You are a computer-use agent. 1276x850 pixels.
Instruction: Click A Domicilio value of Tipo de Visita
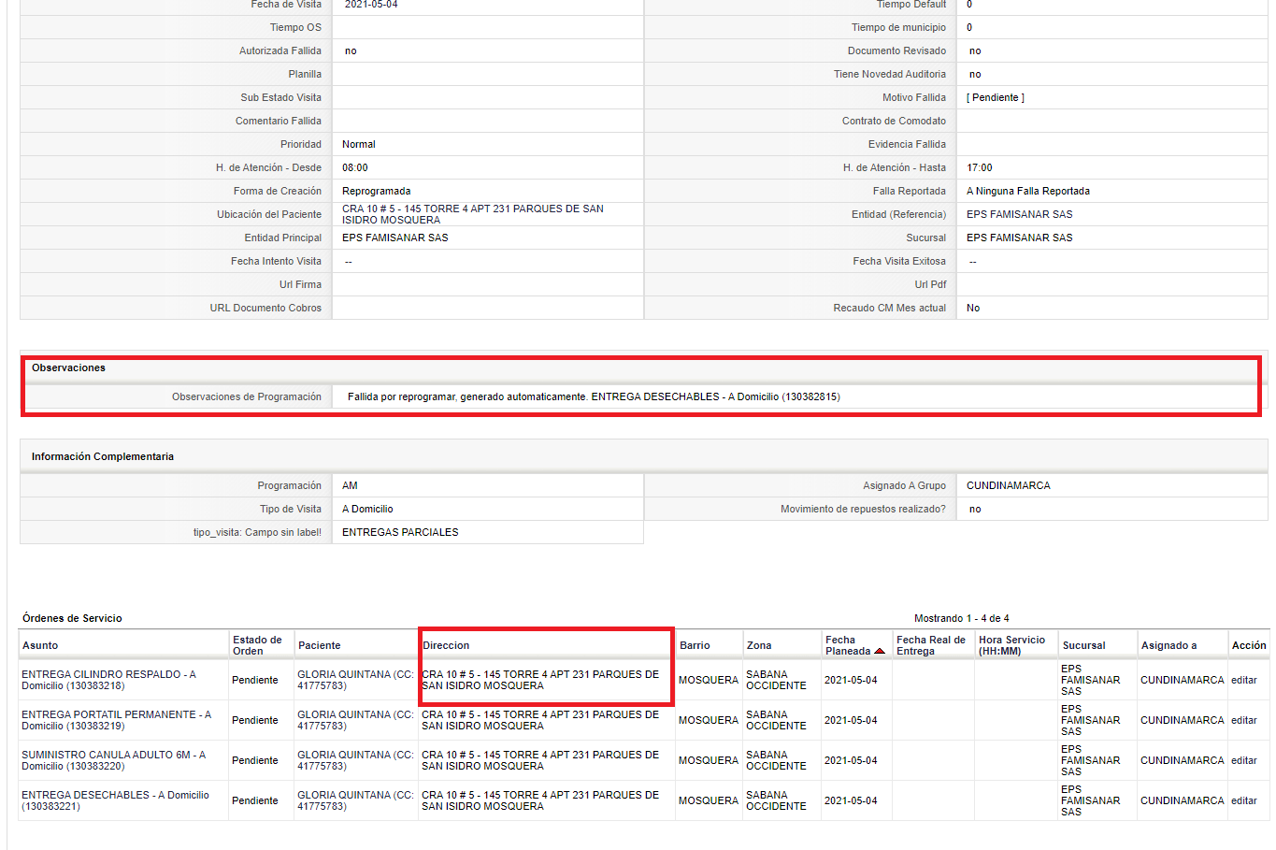[367, 509]
